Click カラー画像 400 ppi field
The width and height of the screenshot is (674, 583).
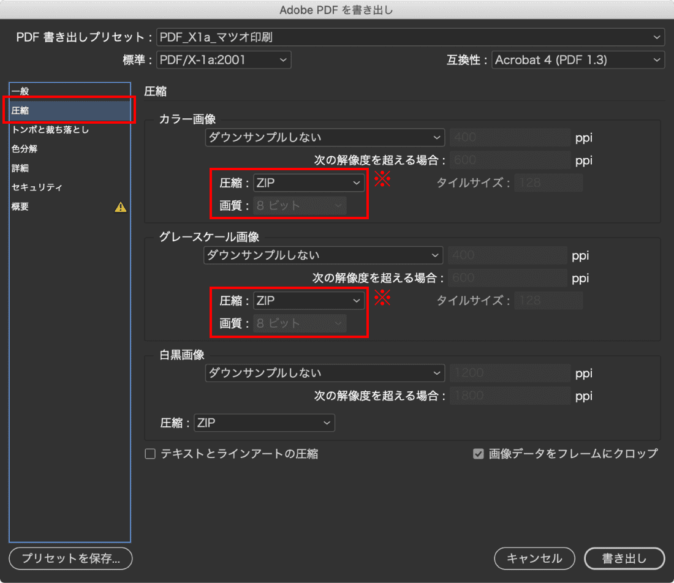[x=510, y=137]
